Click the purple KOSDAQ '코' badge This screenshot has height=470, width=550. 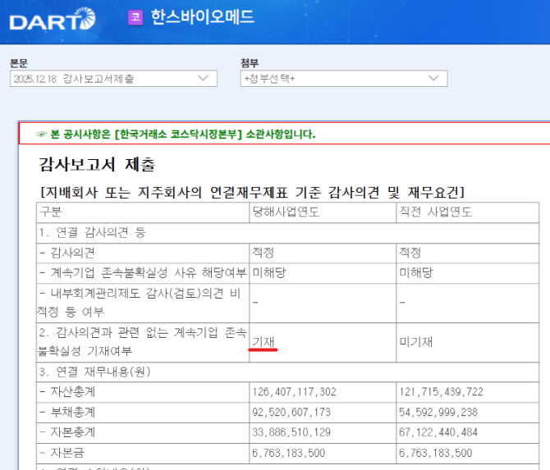click(x=135, y=17)
